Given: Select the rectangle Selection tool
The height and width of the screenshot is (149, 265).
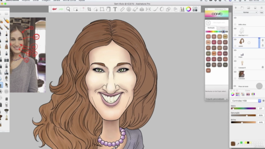Looking at the screenshot, I should pos(75,9).
